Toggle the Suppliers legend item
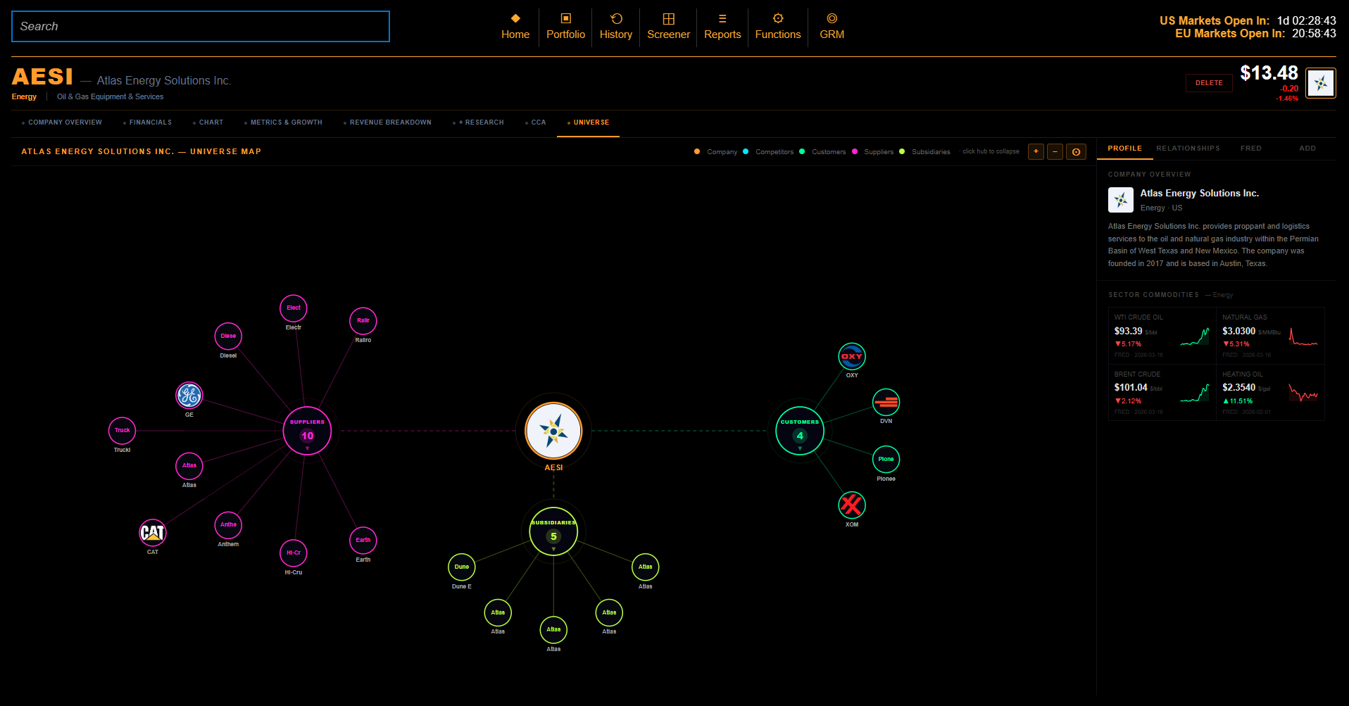Screen dimensions: 1349x706 (x=872, y=151)
